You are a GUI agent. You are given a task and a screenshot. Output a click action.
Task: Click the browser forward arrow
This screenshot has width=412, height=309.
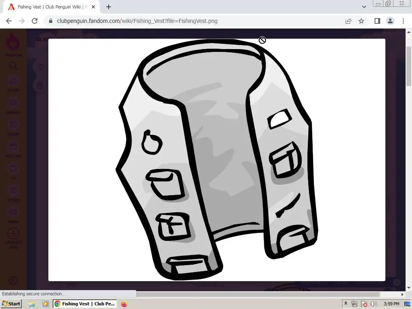pos(22,21)
